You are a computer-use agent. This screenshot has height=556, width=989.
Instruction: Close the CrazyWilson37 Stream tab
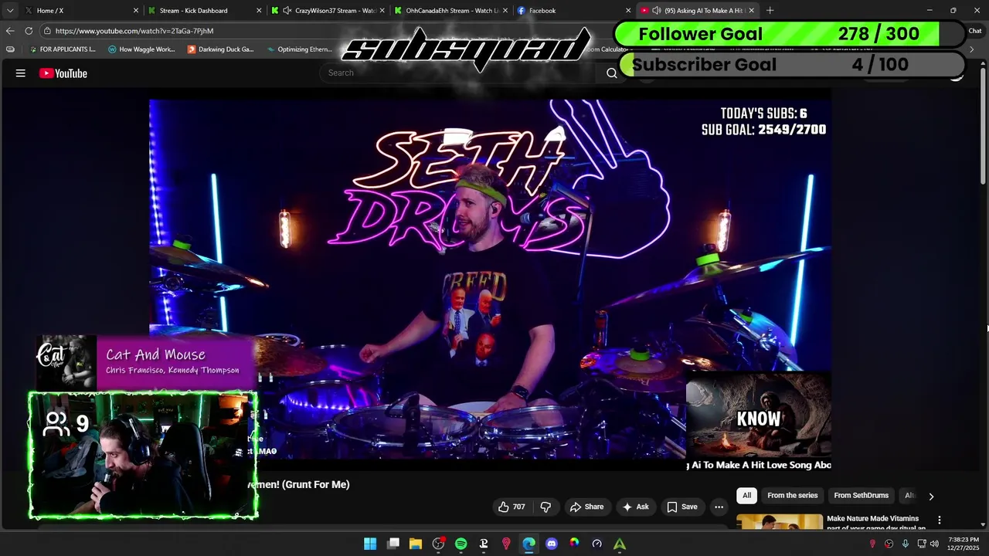click(x=382, y=11)
